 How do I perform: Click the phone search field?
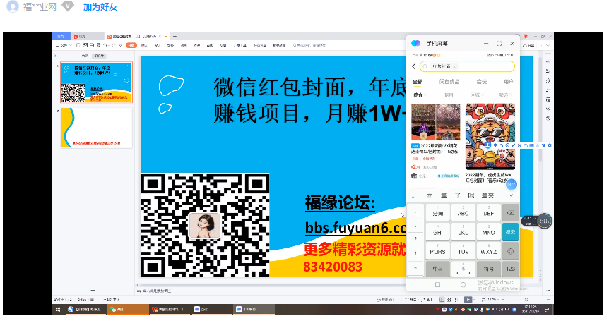tap(467, 67)
